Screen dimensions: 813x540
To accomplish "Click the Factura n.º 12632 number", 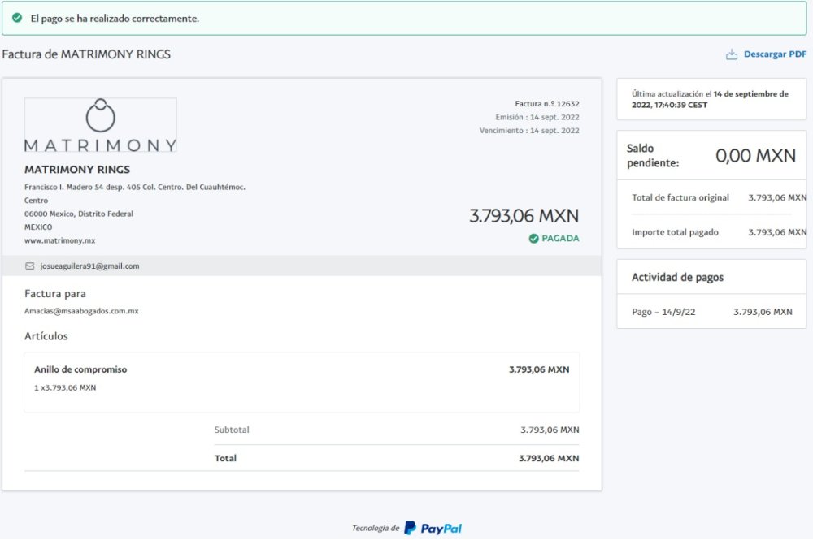I will pos(547,104).
